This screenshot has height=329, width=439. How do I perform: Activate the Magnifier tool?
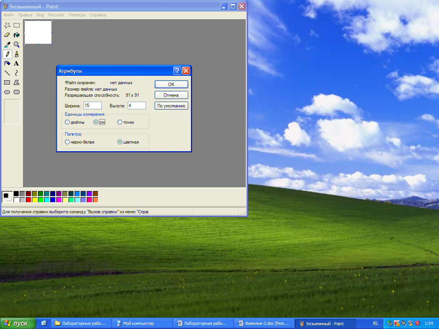point(17,45)
